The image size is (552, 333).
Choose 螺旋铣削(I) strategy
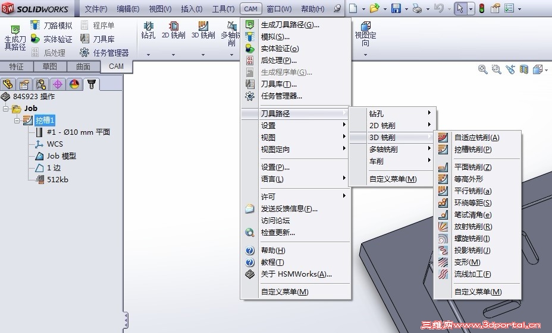[x=477, y=239]
